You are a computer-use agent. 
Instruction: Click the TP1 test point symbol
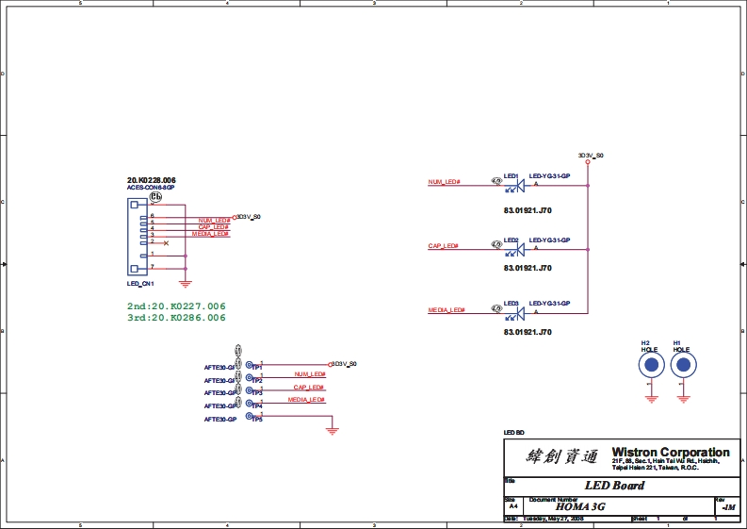[250, 365]
